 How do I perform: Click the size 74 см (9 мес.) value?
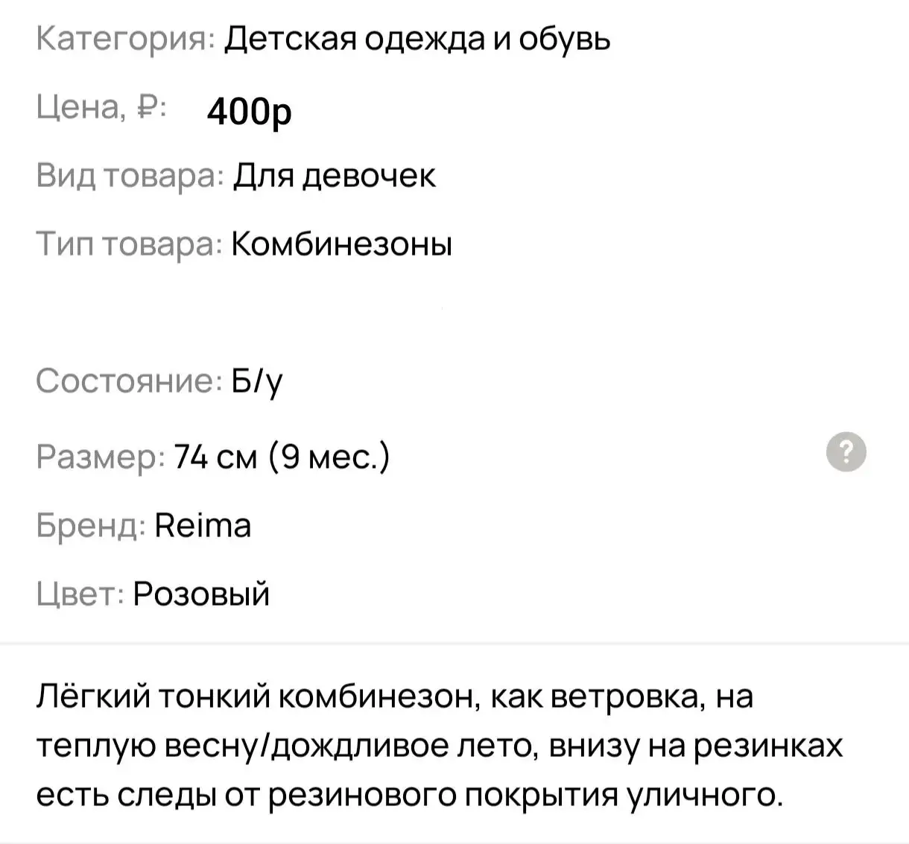pos(280,455)
